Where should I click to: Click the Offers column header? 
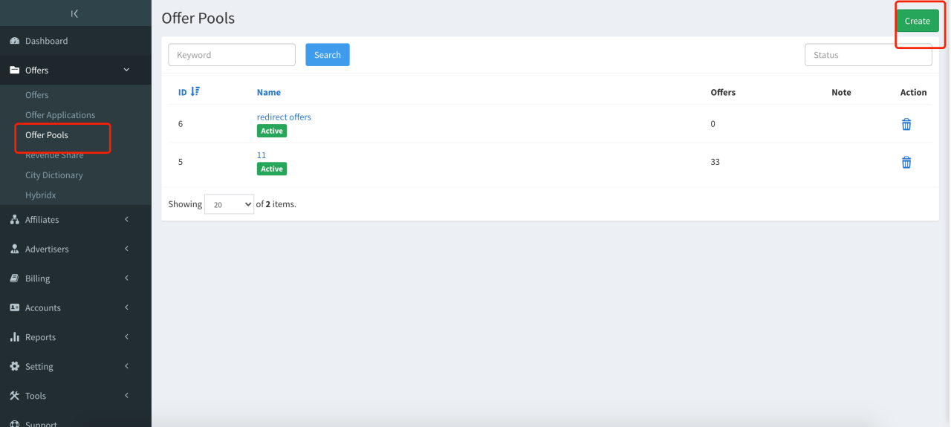[723, 92]
